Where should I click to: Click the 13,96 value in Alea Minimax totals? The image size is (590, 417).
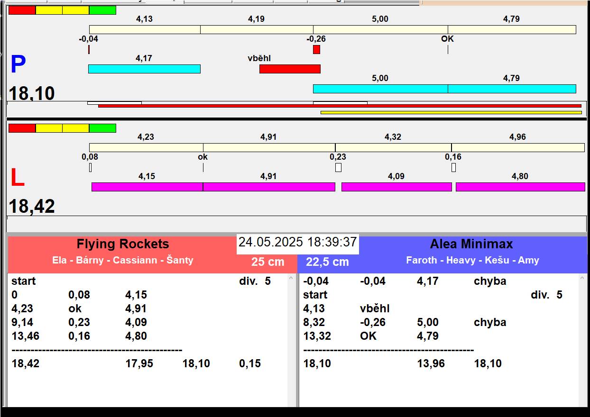[x=431, y=363]
